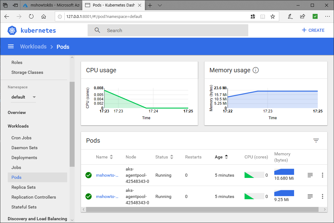
Task: Open Roles in the sidebar
Action: coord(17,62)
